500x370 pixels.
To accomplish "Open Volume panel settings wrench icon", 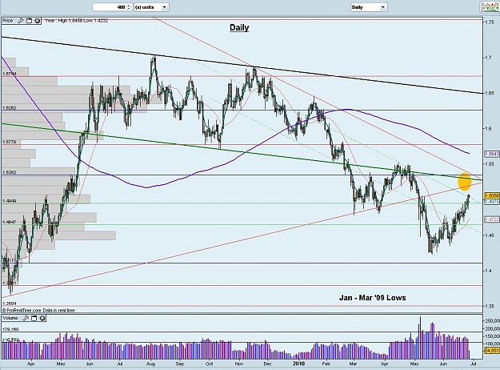I will (26, 318).
